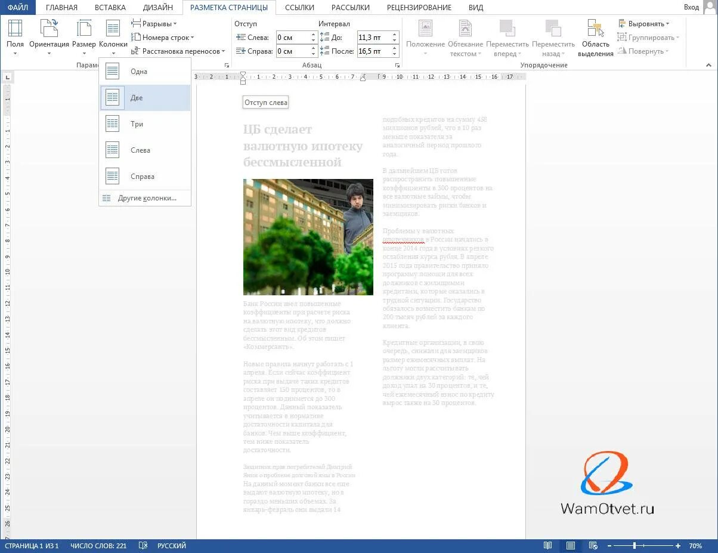This screenshot has height=553, width=718.
Task: Click the РУССКИЙ language indicator
Action: pos(172,546)
